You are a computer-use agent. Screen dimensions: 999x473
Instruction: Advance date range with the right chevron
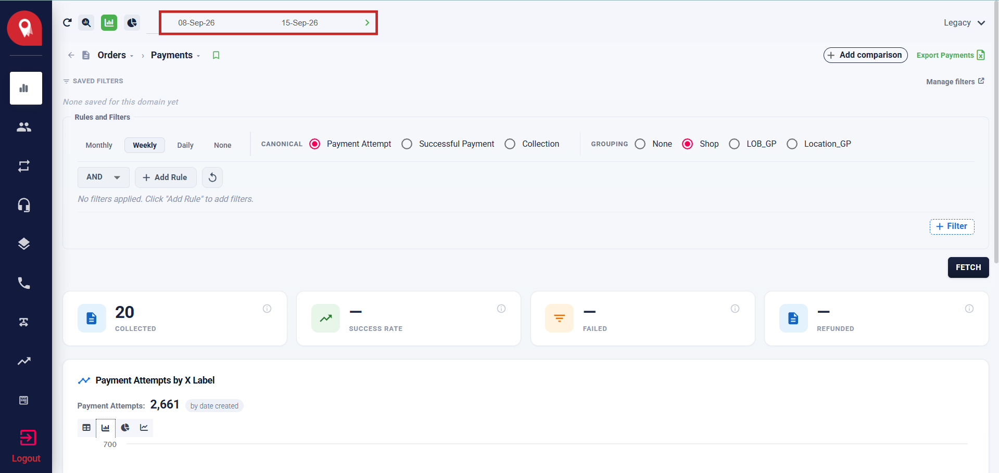click(367, 23)
